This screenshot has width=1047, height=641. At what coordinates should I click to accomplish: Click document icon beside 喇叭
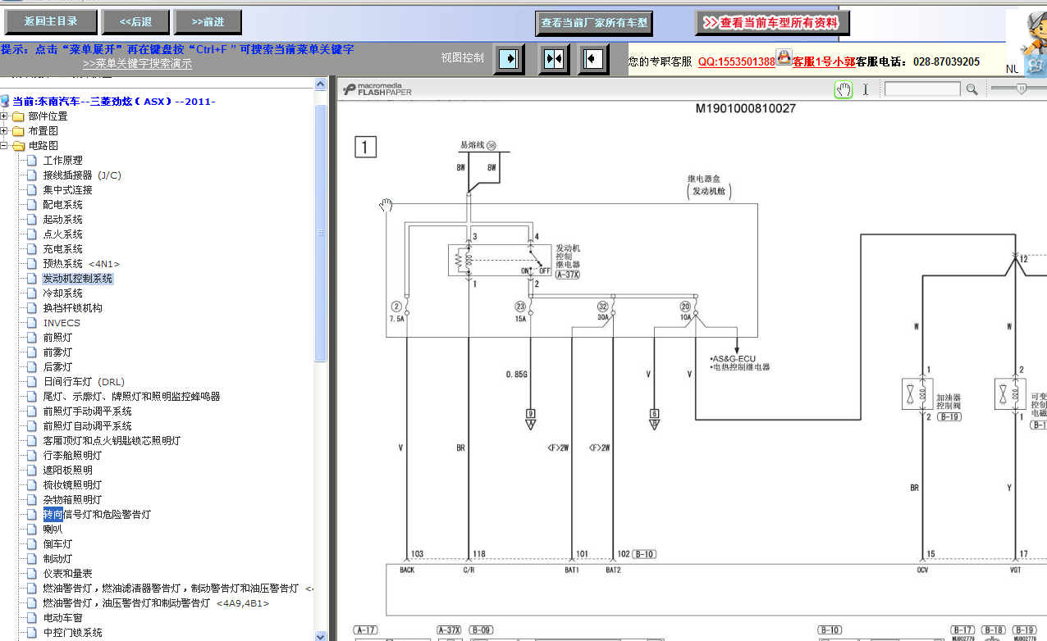(x=33, y=530)
